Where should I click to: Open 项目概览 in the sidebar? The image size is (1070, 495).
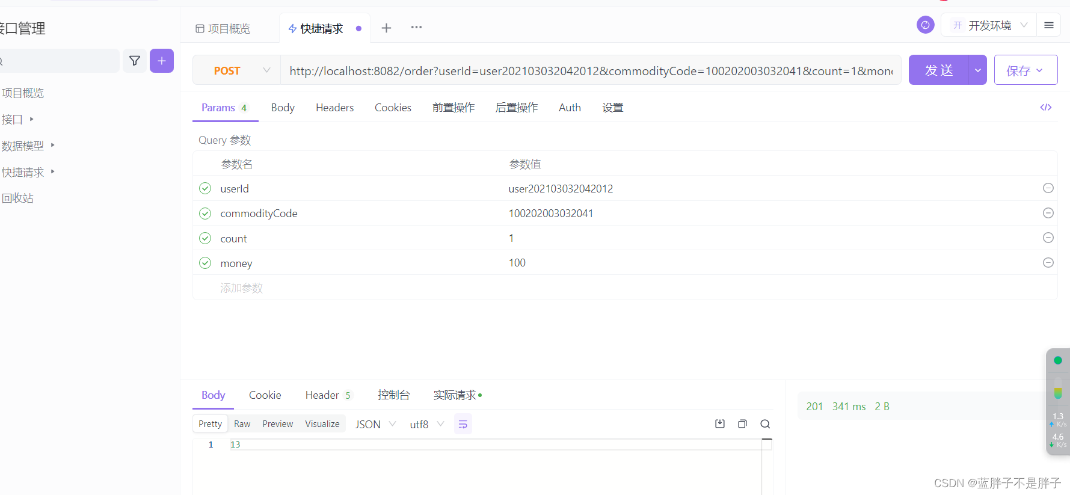pyautogui.click(x=22, y=93)
